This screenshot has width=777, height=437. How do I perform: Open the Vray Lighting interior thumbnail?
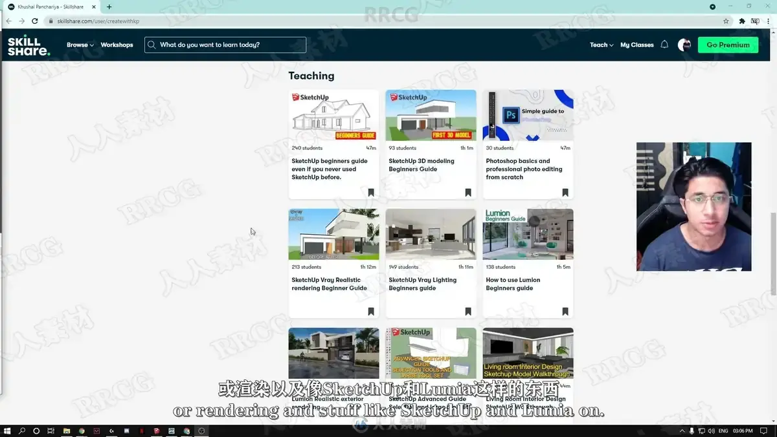[x=431, y=234]
